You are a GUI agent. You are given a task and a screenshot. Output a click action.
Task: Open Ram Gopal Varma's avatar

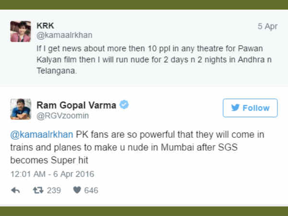point(21,109)
